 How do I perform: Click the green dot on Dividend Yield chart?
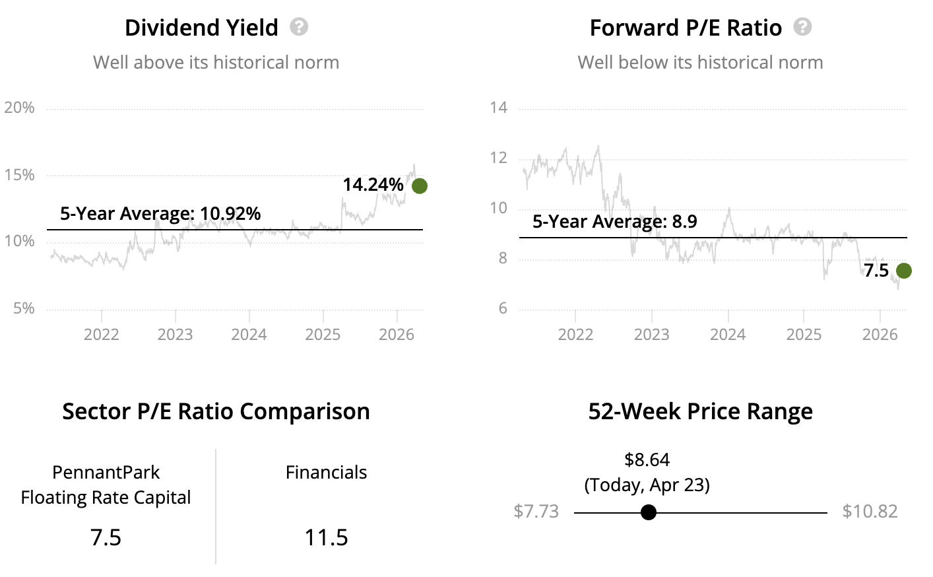pos(419,186)
